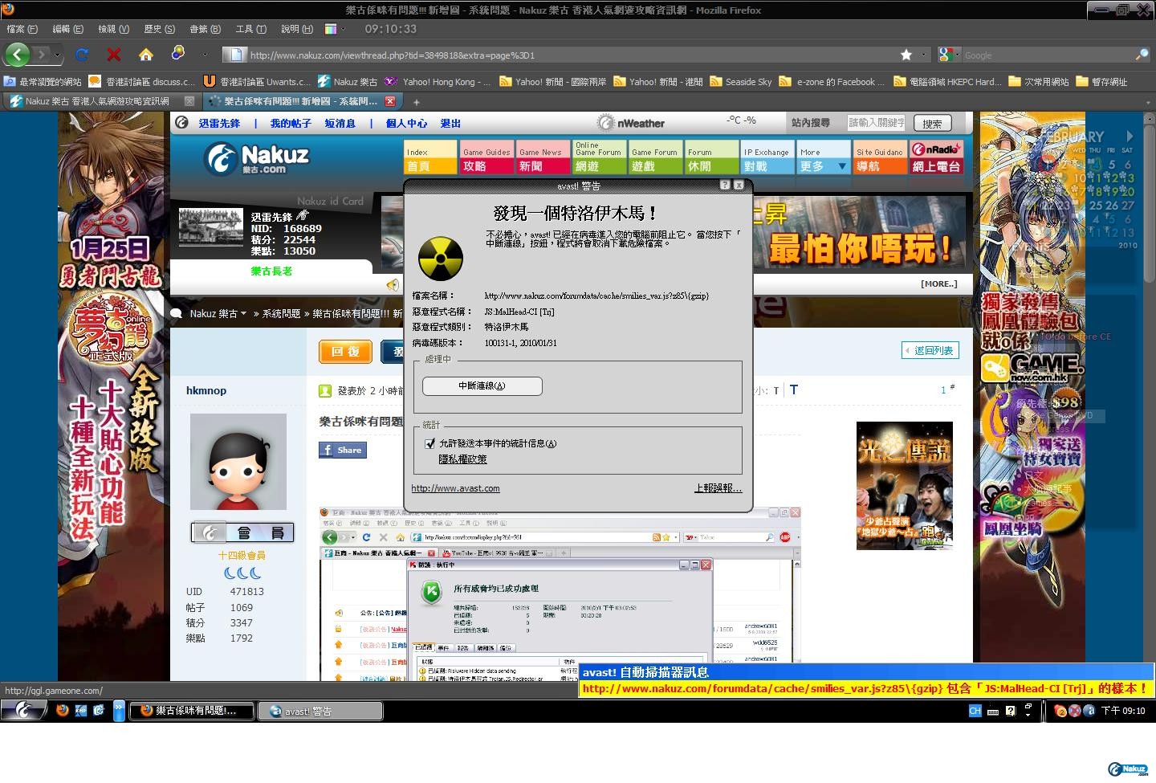Screen dimensions: 1156x783
Task: Toggle allow sending statistics checkbox
Action: click(429, 443)
